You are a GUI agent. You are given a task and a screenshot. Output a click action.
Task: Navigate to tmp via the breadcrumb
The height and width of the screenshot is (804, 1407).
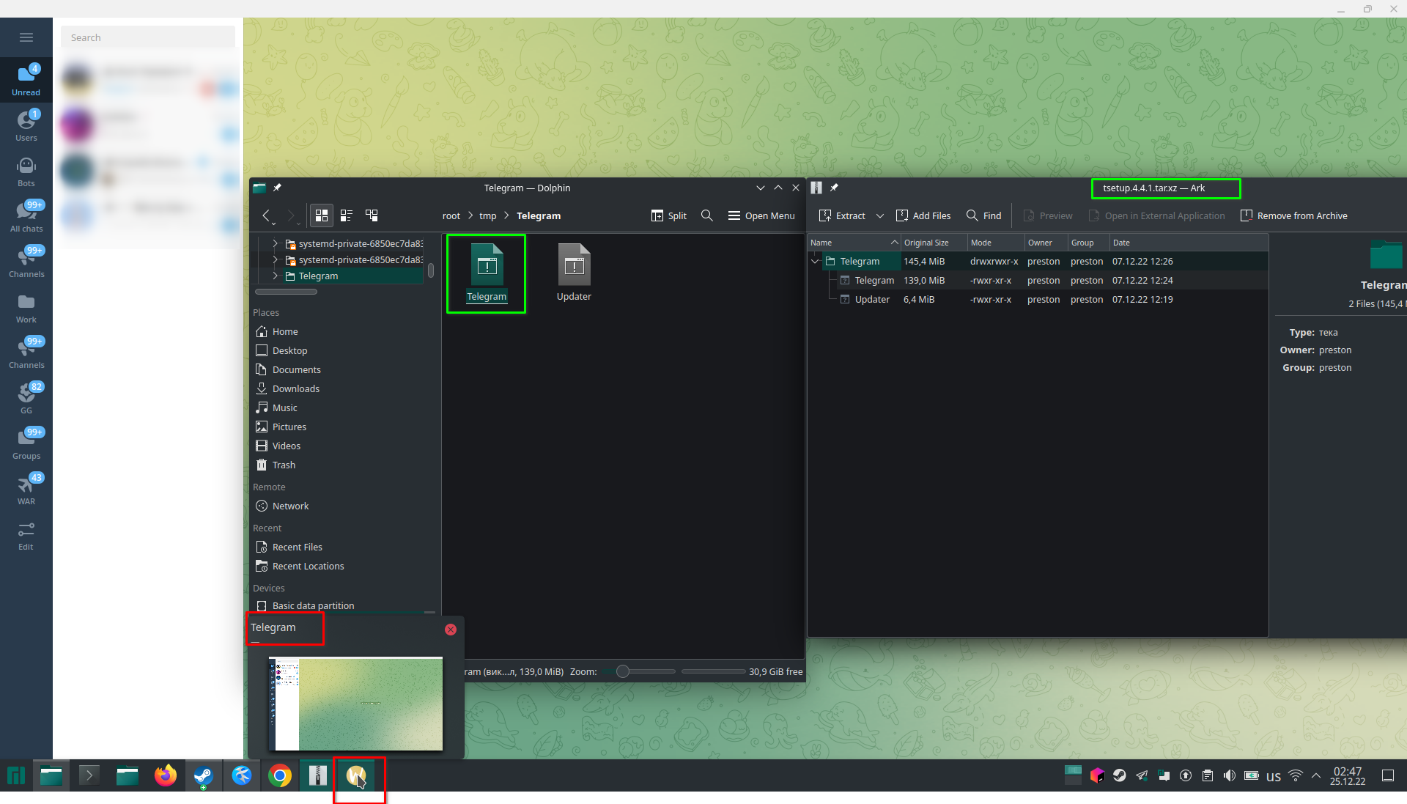(488, 215)
